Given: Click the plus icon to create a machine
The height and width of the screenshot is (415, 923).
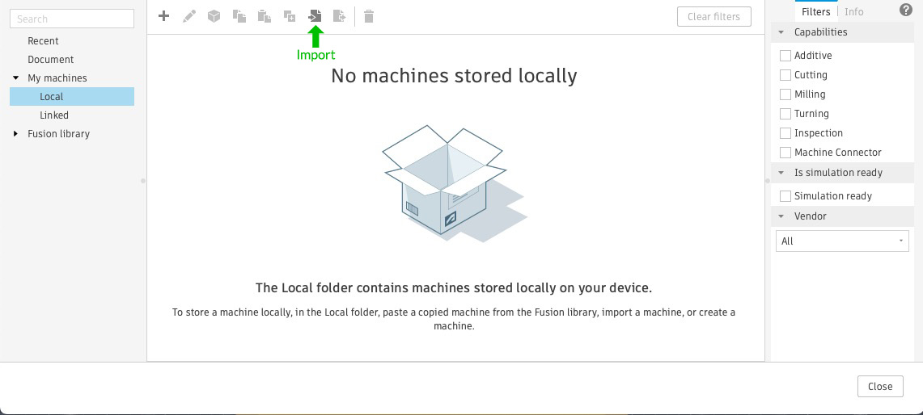Looking at the screenshot, I should (x=163, y=16).
